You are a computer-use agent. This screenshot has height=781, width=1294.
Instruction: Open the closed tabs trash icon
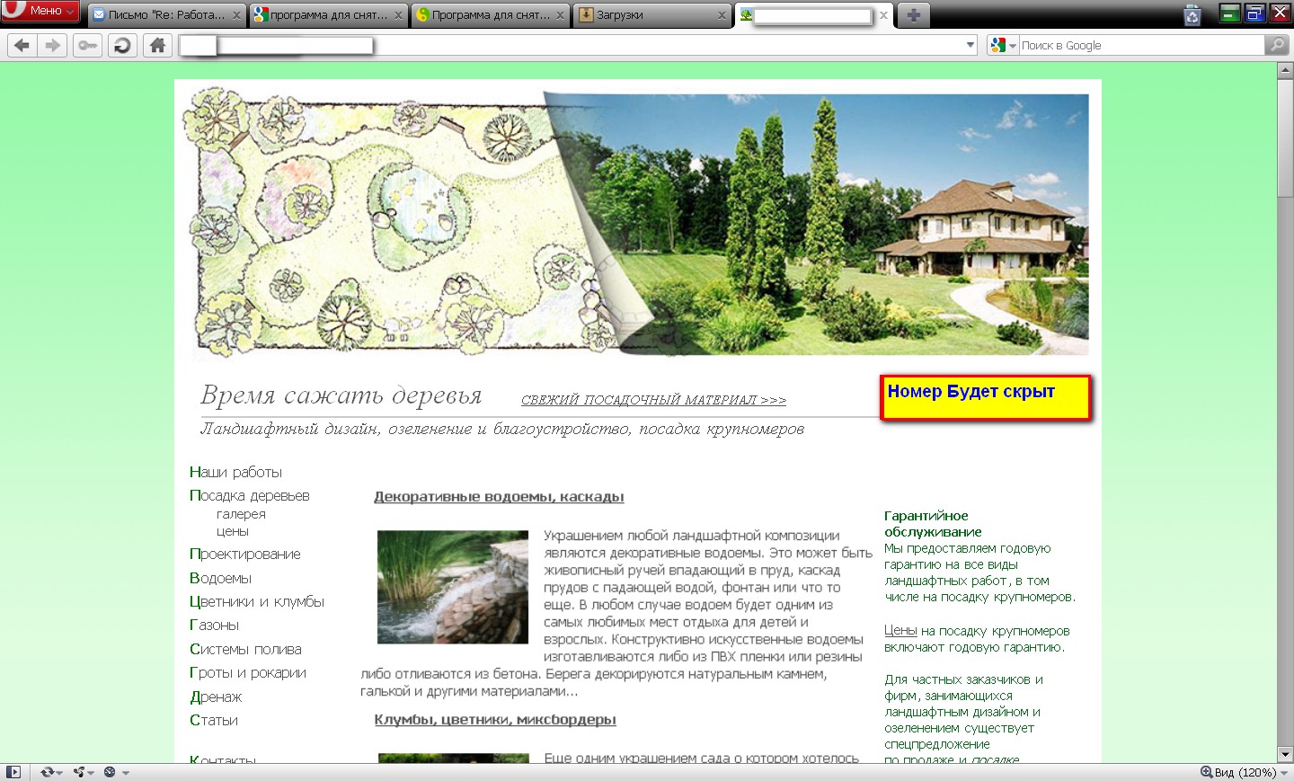click(1192, 14)
